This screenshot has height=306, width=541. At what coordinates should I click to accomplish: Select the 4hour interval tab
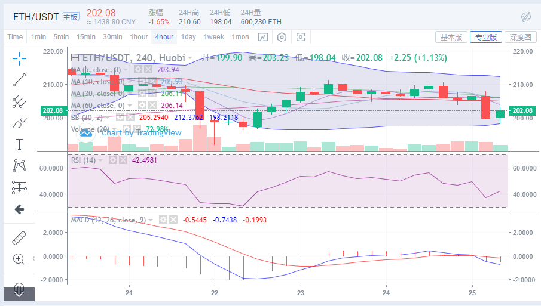pos(164,37)
